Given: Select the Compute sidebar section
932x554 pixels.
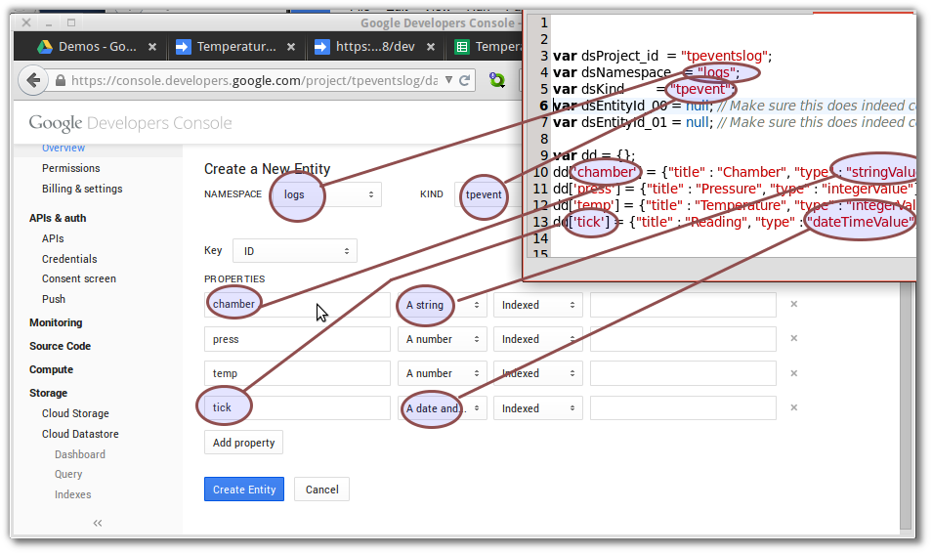Looking at the screenshot, I should click(x=51, y=369).
